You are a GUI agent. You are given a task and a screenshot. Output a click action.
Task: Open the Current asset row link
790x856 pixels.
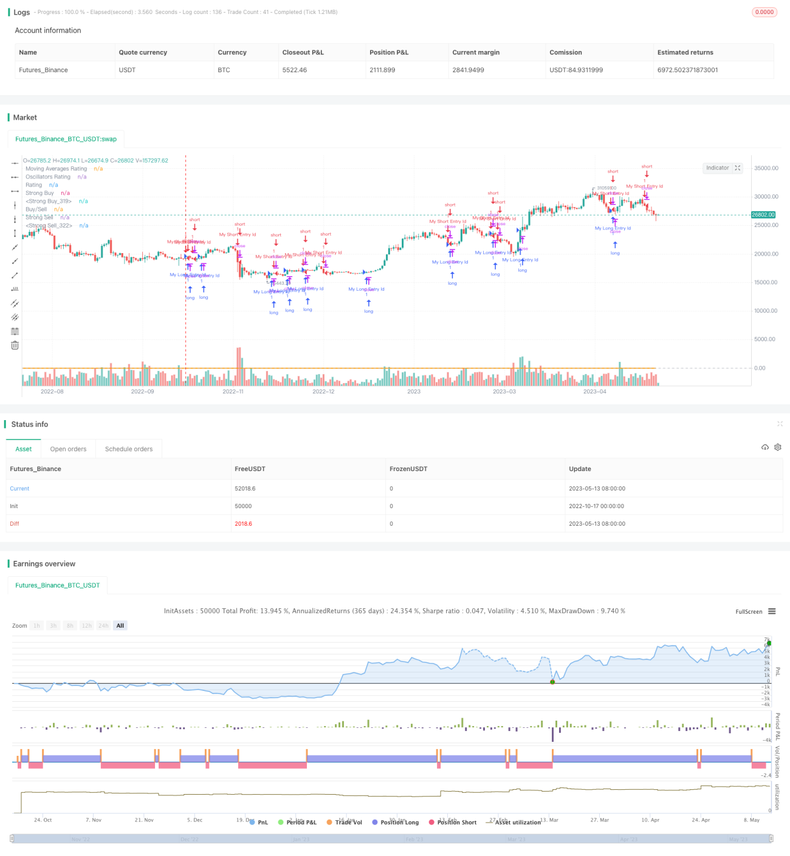click(x=19, y=489)
